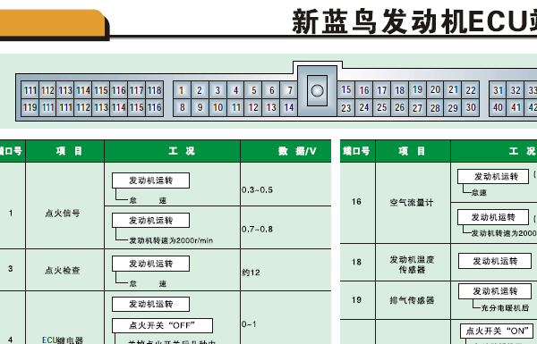The height and width of the screenshot is (344, 537).
Task: Click the value "0~1"
Action: [249, 323]
